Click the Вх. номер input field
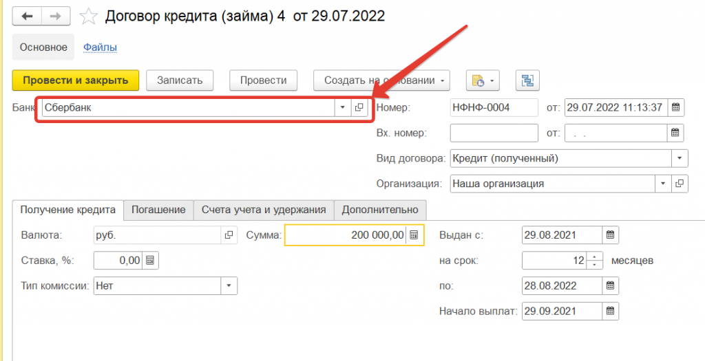The height and width of the screenshot is (361, 705). click(493, 133)
